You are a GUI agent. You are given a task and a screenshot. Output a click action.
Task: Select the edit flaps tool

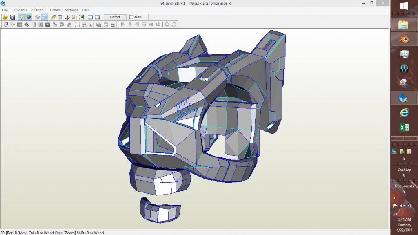click(27, 25)
